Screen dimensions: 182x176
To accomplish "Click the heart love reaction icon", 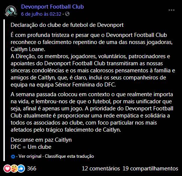I will [7, 169].
